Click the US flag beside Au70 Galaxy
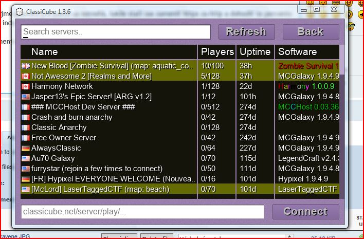 [x=26, y=158]
